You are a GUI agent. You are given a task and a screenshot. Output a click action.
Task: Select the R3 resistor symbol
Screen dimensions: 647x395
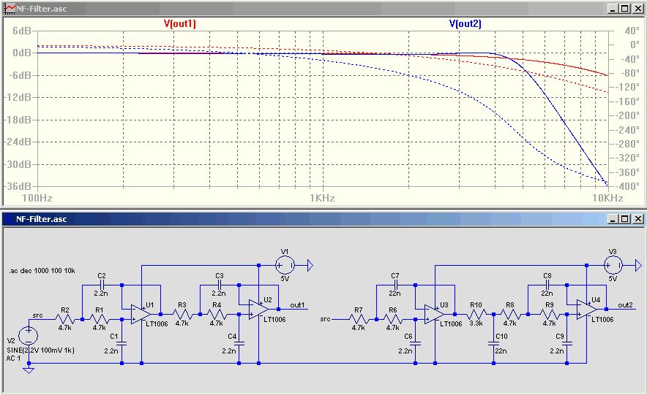(x=182, y=315)
